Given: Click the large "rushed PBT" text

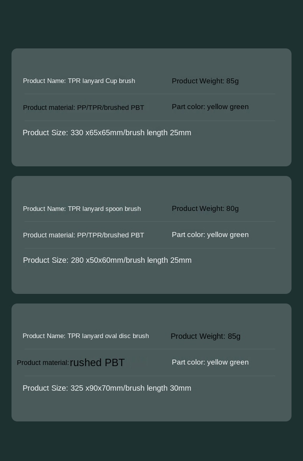Looking at the screenshot, I should 97,363.
